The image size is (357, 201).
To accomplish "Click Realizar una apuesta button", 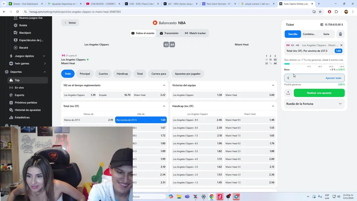I will 319,93.
